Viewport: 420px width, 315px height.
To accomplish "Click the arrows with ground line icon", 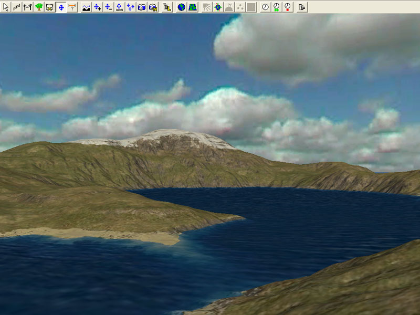I will [120, 7].
